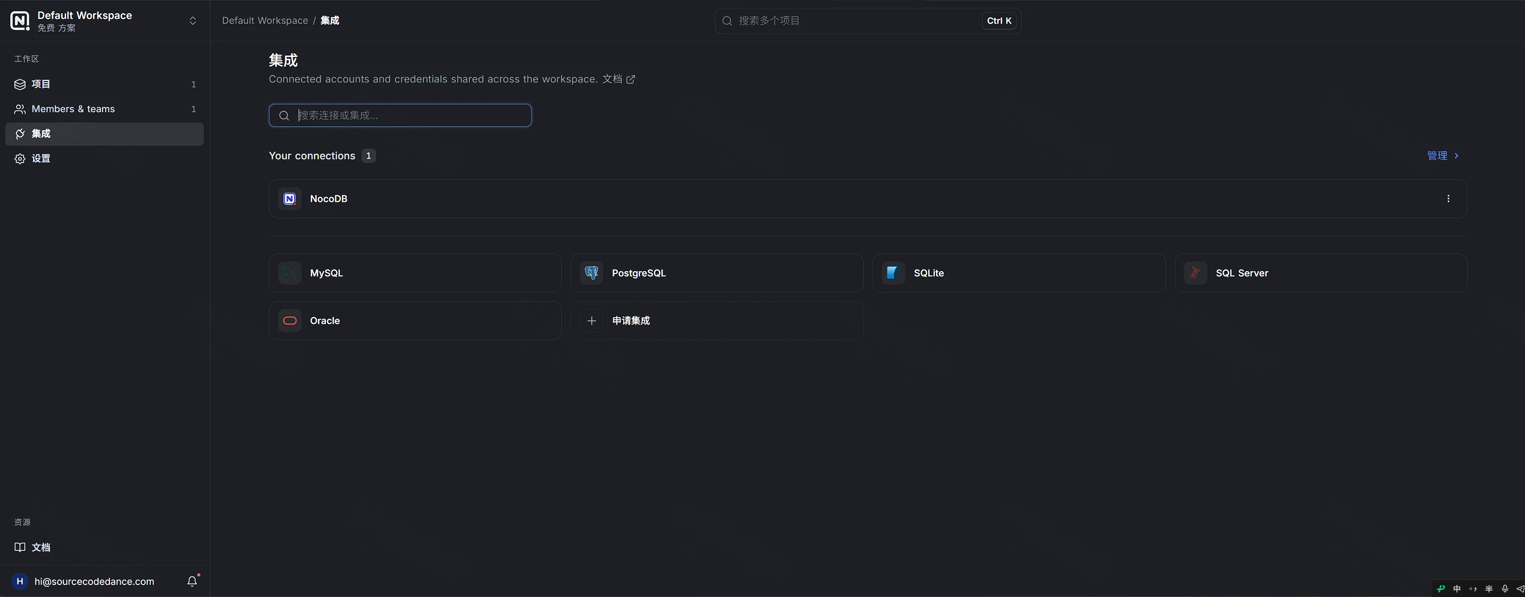Image resolution: width=1525 pixels, height=597 pixels.
Task: Click the SQL Server icon
Action: tap(1195, 273)
